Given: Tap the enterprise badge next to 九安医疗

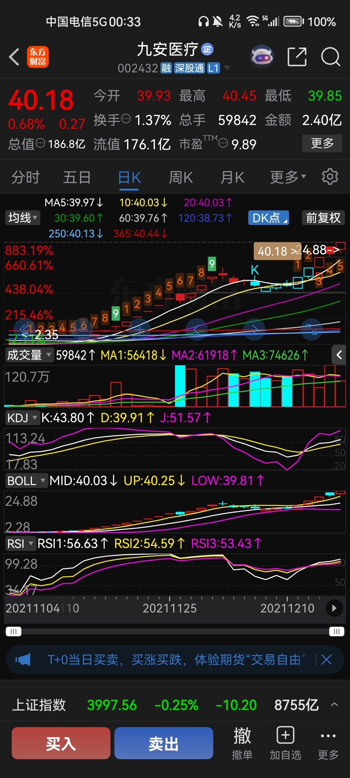Looking at the screenshot, I should 207,49.
